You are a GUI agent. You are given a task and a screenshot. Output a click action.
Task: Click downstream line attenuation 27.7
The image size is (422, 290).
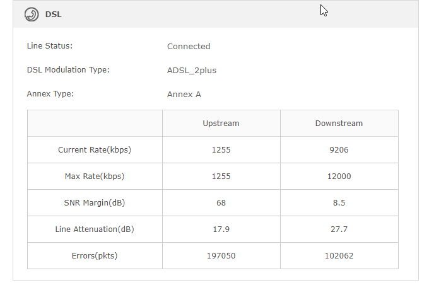pos(339,229)
